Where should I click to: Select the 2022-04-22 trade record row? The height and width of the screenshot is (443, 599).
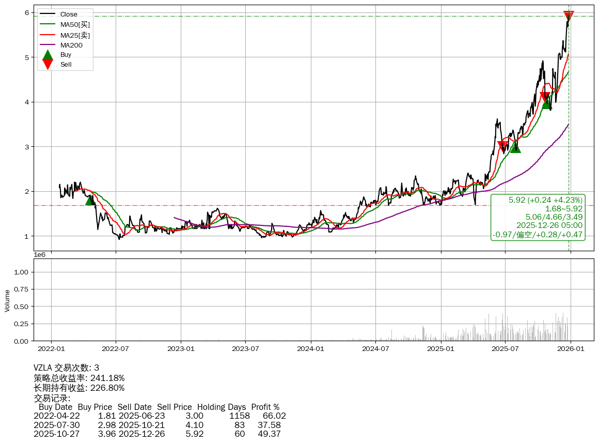pyautogui.click(x=160, y=416)
